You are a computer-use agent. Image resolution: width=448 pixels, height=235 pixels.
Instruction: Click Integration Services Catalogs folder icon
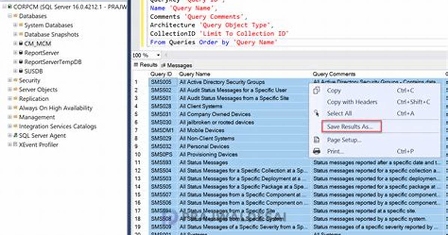pos(15,126)
